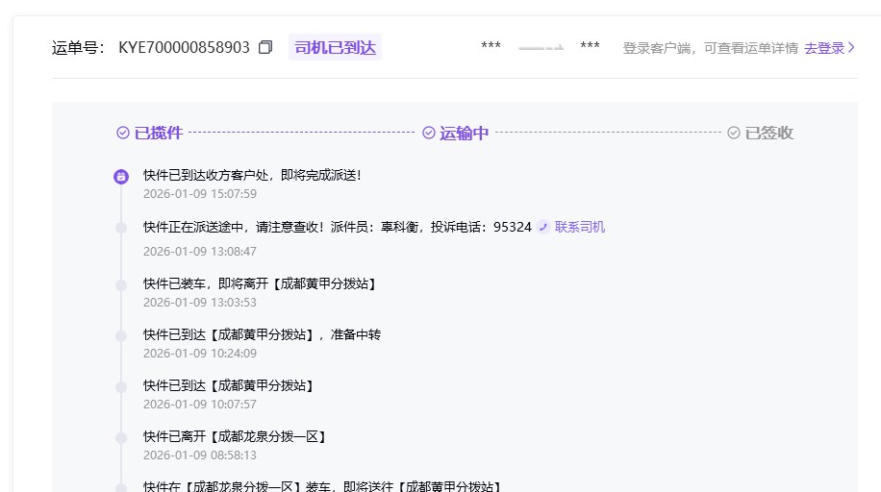The width and height of the screenshot is (881, 492).
Task: Click the 已揽件 check circle icon
Action: [123, 134]
